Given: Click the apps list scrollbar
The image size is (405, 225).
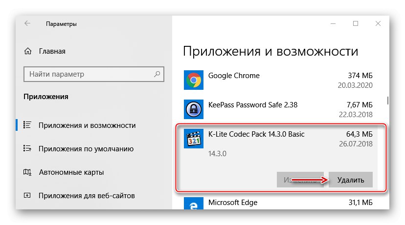Looking at the screenshot, I should pyautogui.click(x=387, y=100).
